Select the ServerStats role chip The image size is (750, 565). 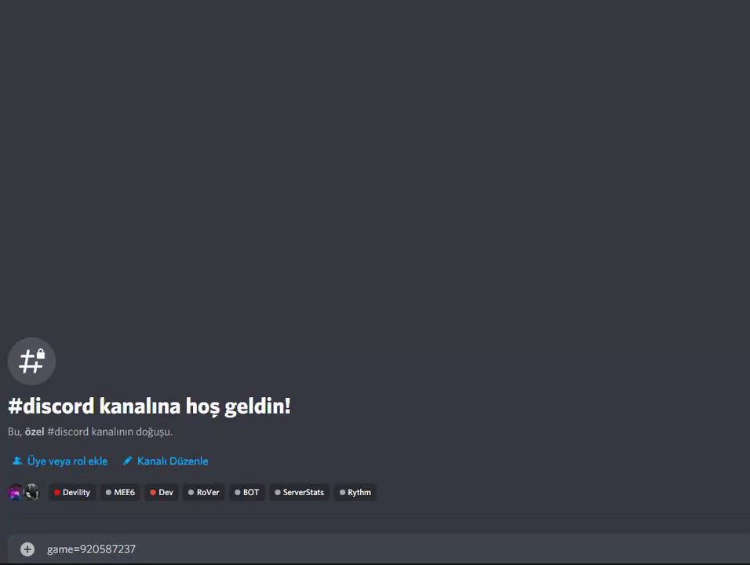[x=300, y=492]
